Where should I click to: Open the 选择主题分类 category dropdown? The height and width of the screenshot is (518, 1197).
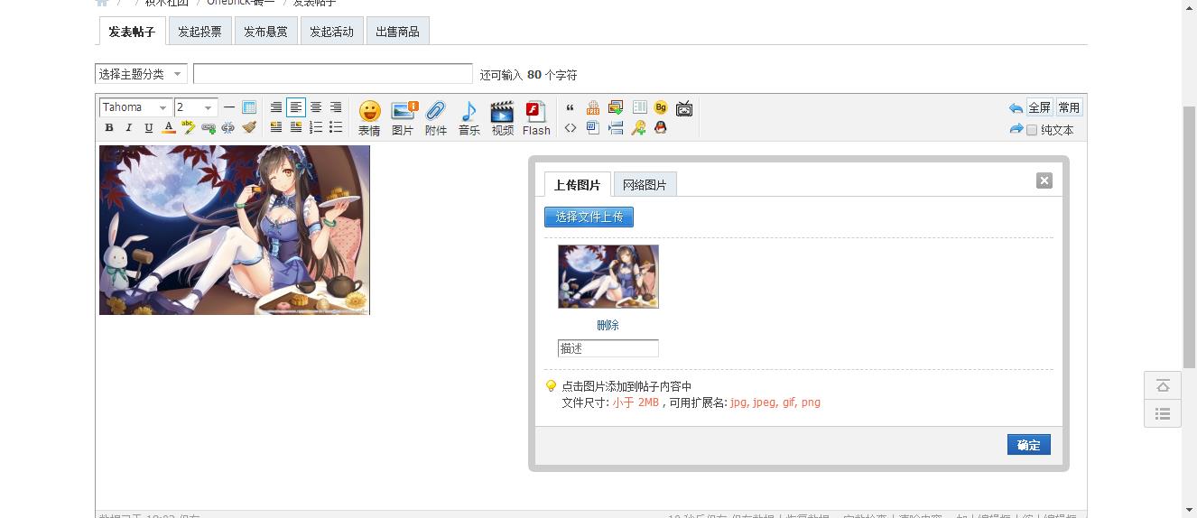(141, 74)
